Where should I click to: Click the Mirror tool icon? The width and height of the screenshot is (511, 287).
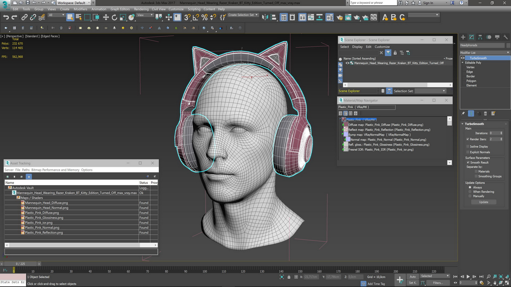(x=265, y=18)
